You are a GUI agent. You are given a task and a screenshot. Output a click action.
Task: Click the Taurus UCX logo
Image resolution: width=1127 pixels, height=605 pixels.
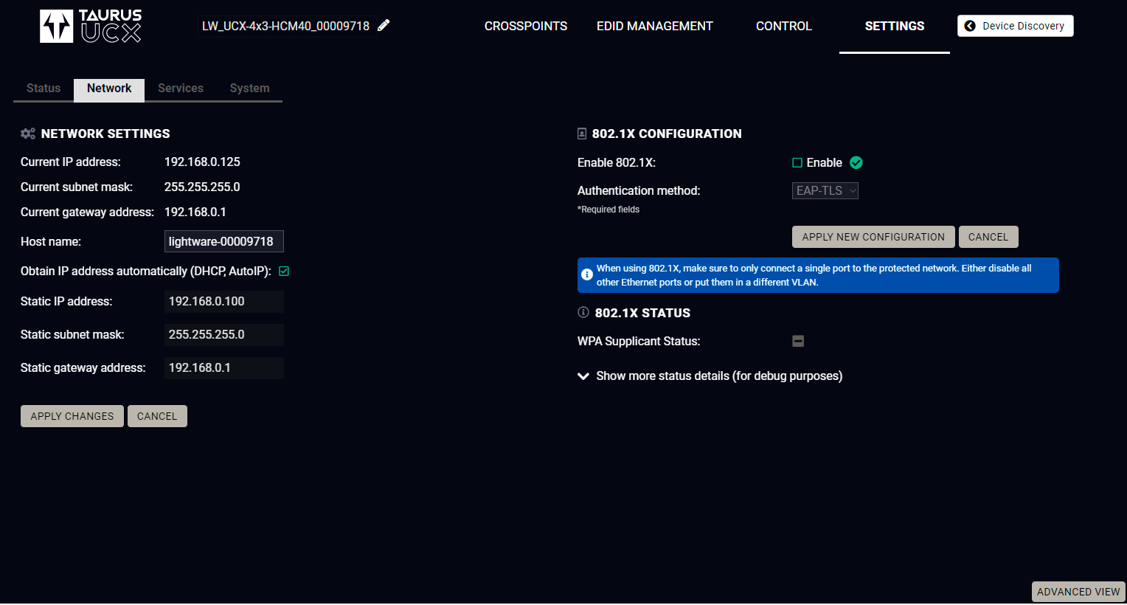coord(91,26)
